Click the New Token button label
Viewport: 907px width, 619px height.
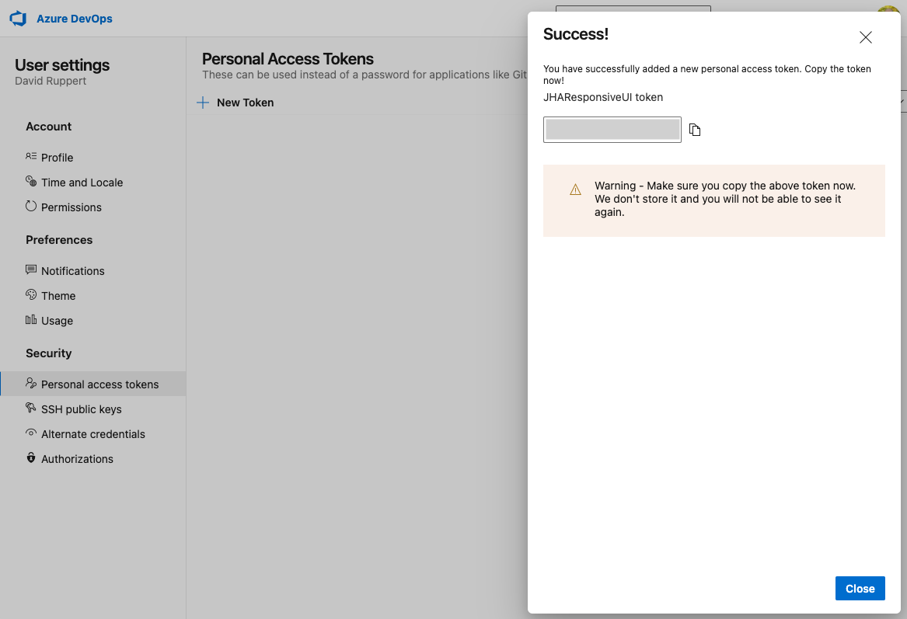[245, 103]
